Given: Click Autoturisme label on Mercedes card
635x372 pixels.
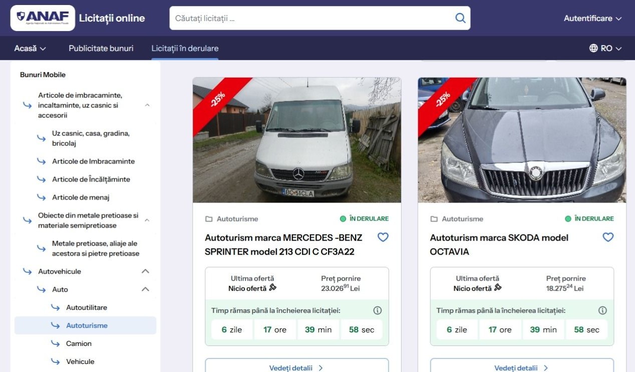Looking at the screenshot, I should click(237, 219).
